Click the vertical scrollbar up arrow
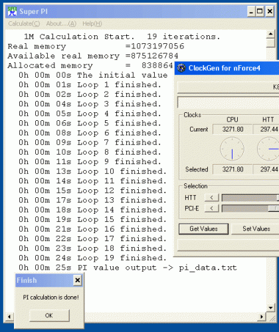 pos(270,34)
